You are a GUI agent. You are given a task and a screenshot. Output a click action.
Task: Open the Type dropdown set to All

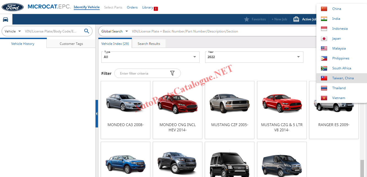(x=150, y=57)
